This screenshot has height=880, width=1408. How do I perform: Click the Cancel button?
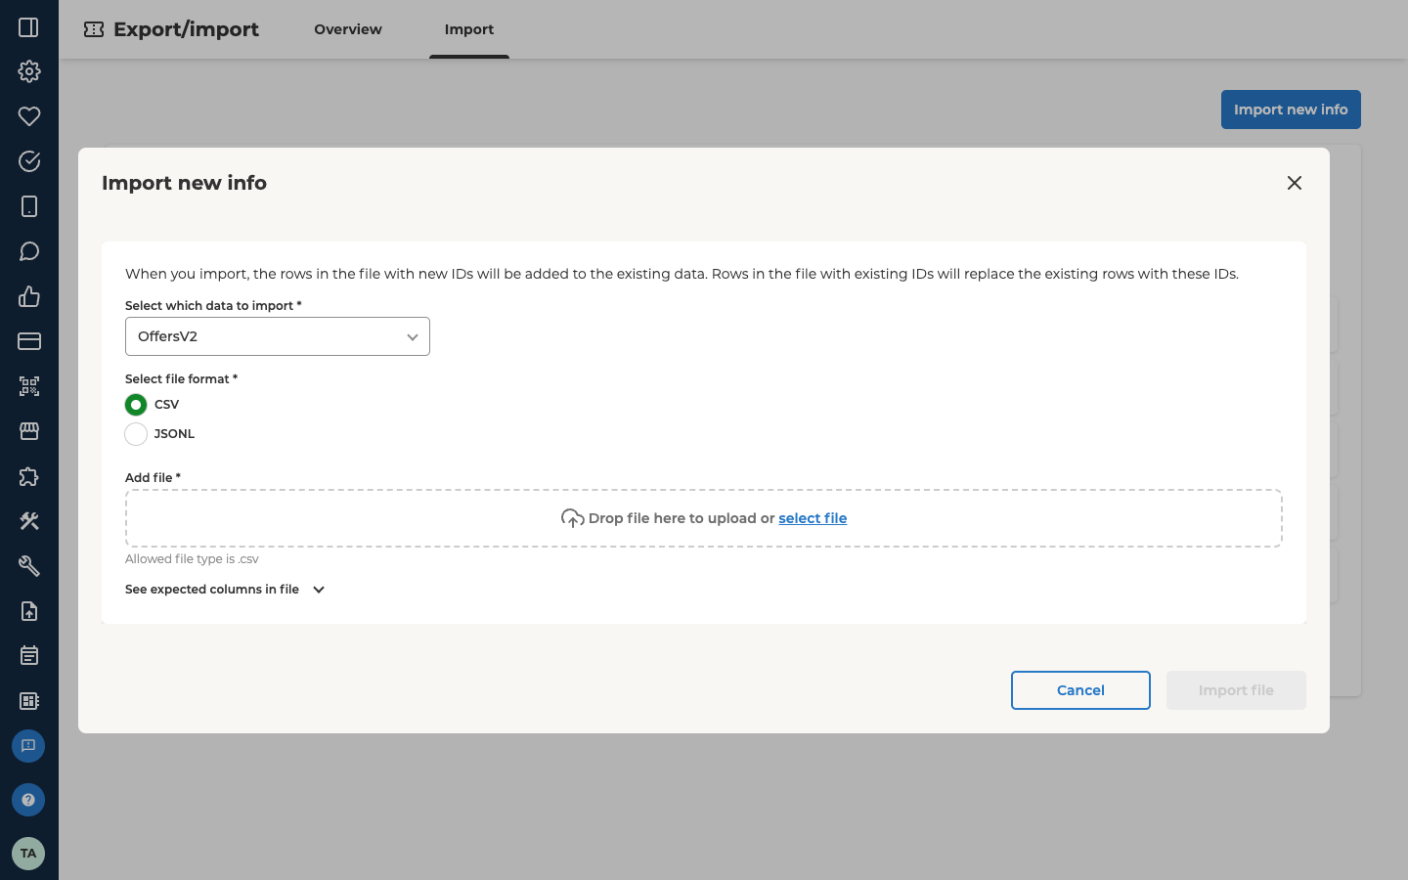[1080, 690]
